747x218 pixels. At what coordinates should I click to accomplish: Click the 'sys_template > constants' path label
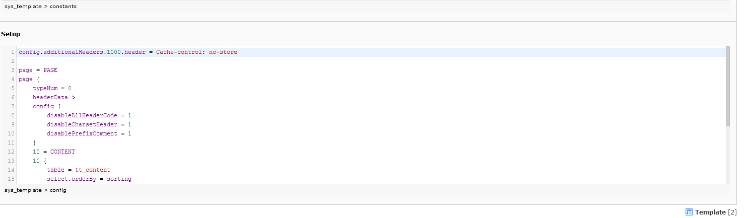click(40, 6)
